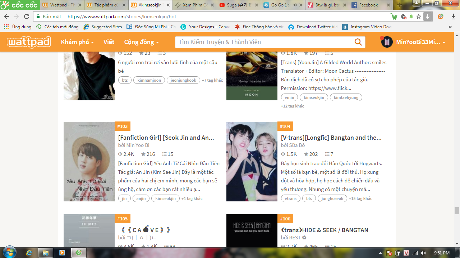
Task: Bookmark this page with the star icon
Action: pos(419,16)
